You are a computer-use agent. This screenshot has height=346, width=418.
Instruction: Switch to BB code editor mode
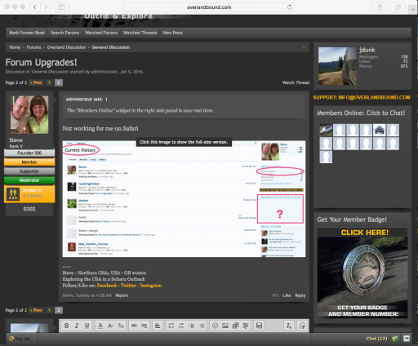[302, 326]
